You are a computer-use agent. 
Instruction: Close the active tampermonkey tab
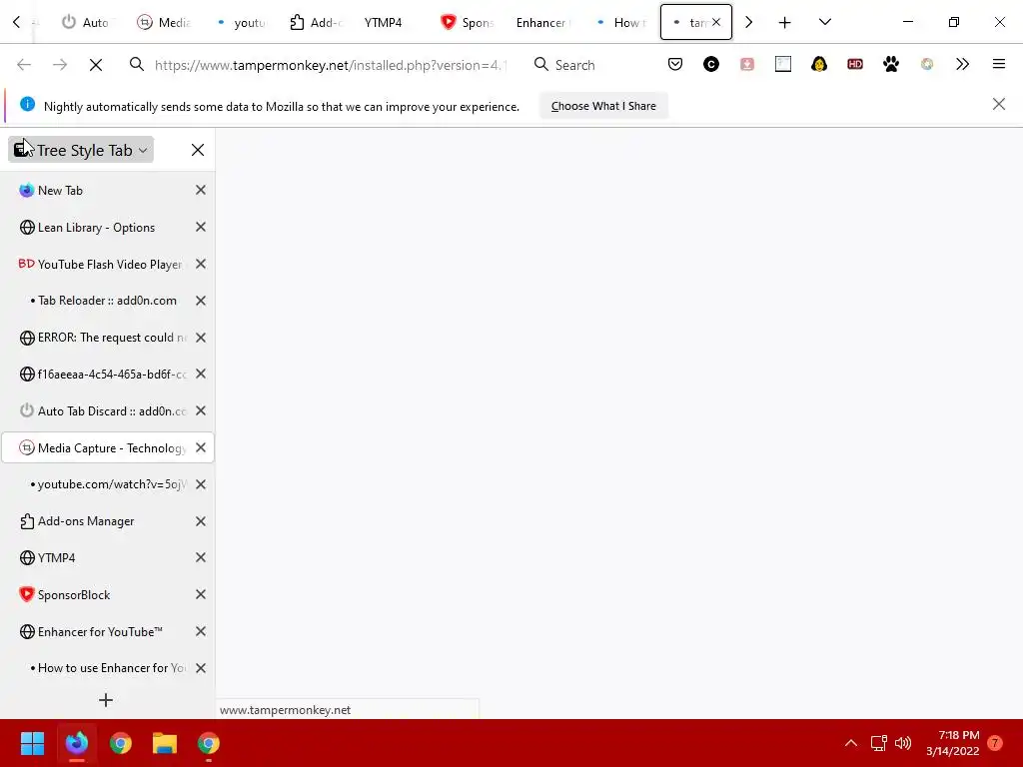[716, 22]
